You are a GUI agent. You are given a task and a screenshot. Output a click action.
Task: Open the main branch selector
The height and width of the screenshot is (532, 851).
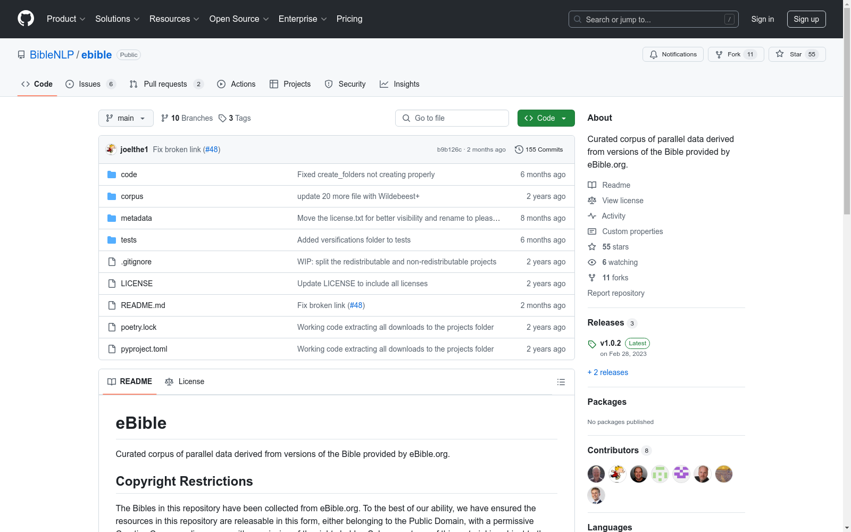click(126, 118)
